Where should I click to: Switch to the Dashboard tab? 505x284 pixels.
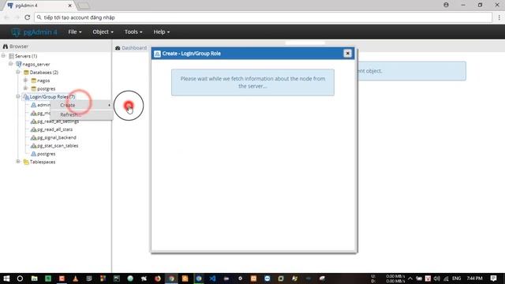coord(131,48)
